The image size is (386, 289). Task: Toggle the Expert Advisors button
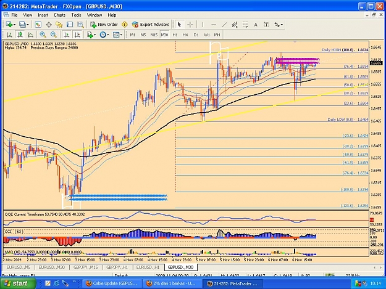(151, 25)
